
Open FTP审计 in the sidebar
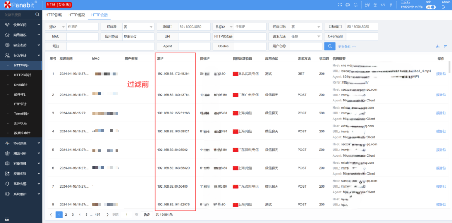tap(21, 104)
